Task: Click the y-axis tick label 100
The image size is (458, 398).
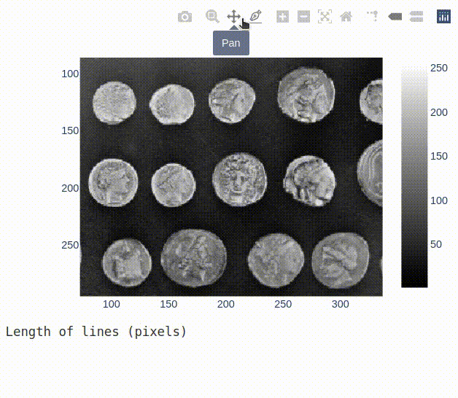Action: [x=70, y=74]
